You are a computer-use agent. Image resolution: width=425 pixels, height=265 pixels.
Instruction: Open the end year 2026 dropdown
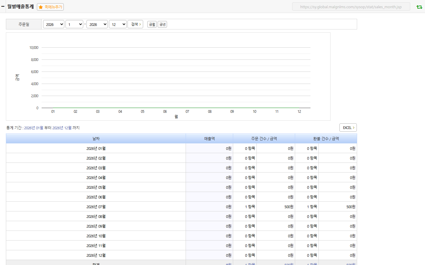[97, 24]
